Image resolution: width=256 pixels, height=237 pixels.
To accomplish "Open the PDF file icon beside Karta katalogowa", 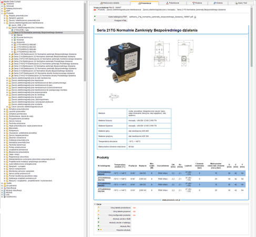I will pyautogui.click(x=195, y=17).
